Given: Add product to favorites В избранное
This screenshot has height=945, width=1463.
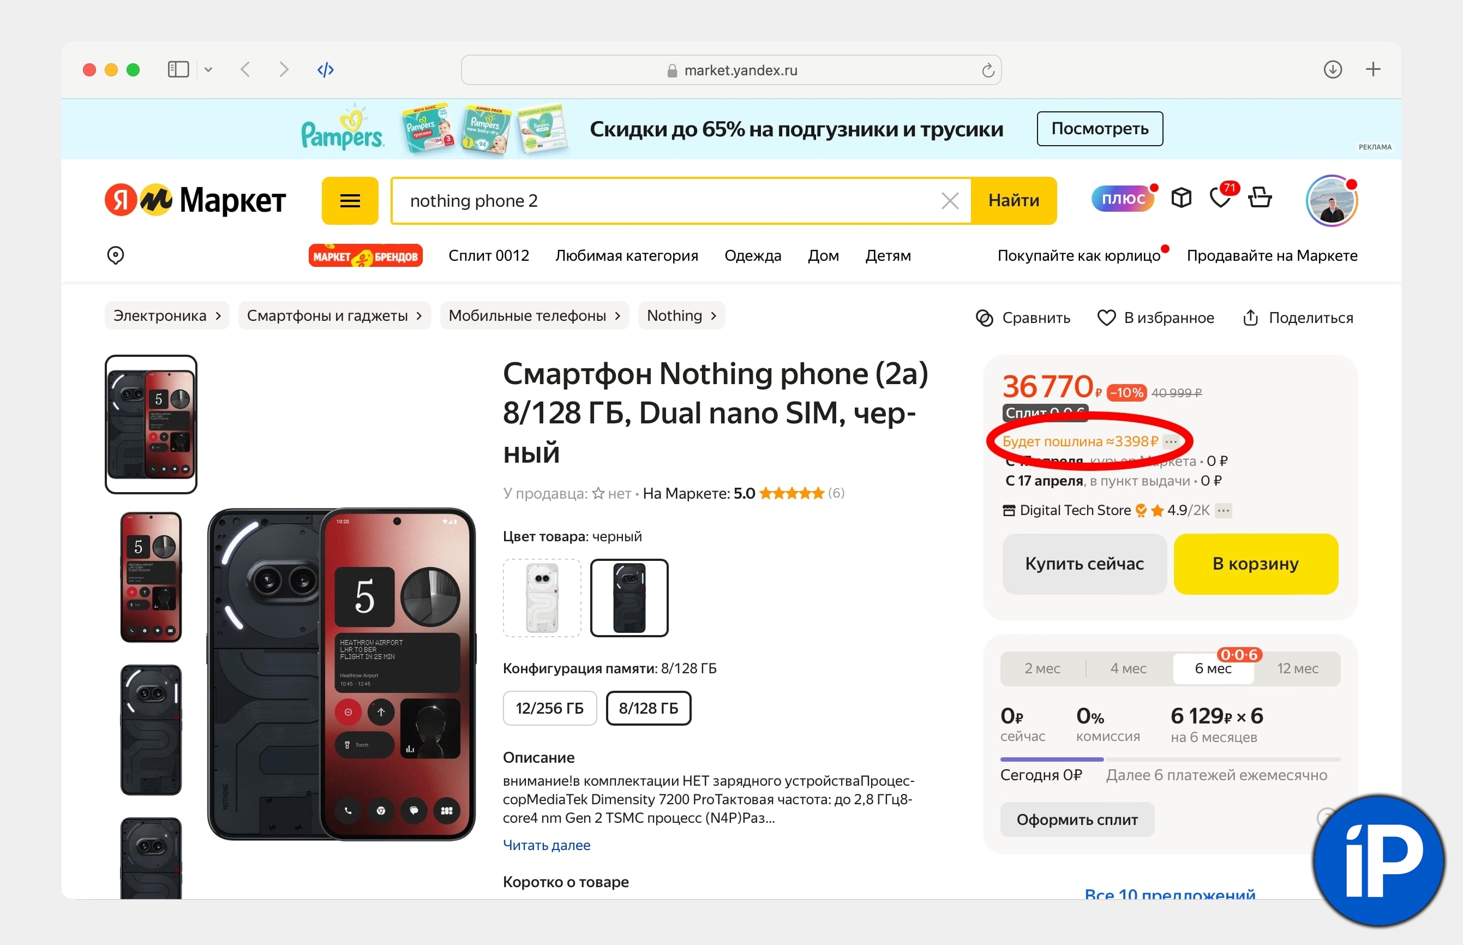Looking at the screenshot, I should point(1156,318).
